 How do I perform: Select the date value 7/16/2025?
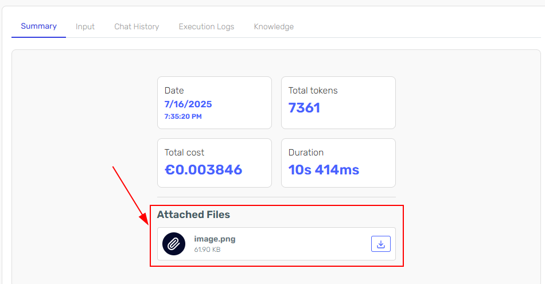188,104
